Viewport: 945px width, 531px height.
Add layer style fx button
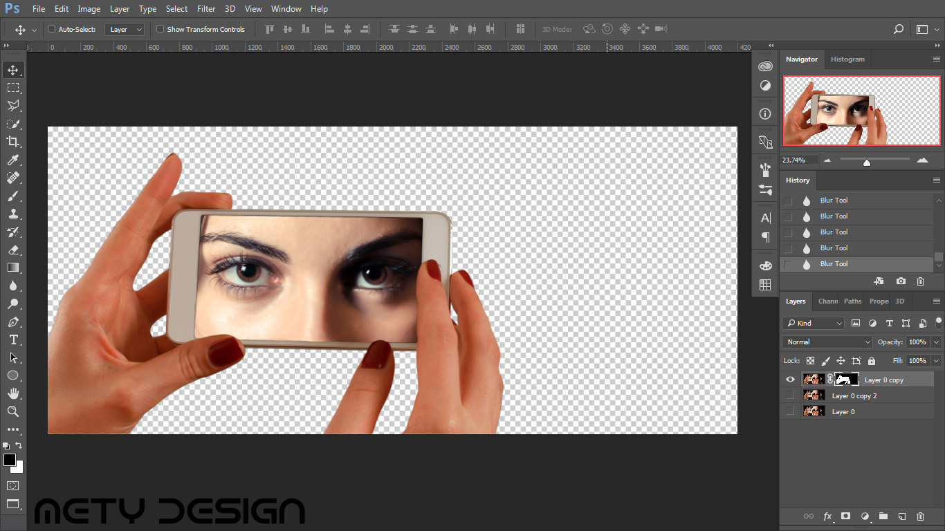coord(827,516)
